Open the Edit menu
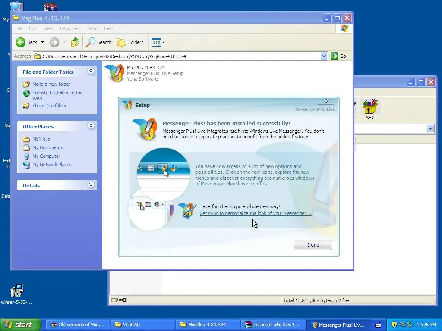The height and width of the screenshot is (331, 442). point(33,28)
